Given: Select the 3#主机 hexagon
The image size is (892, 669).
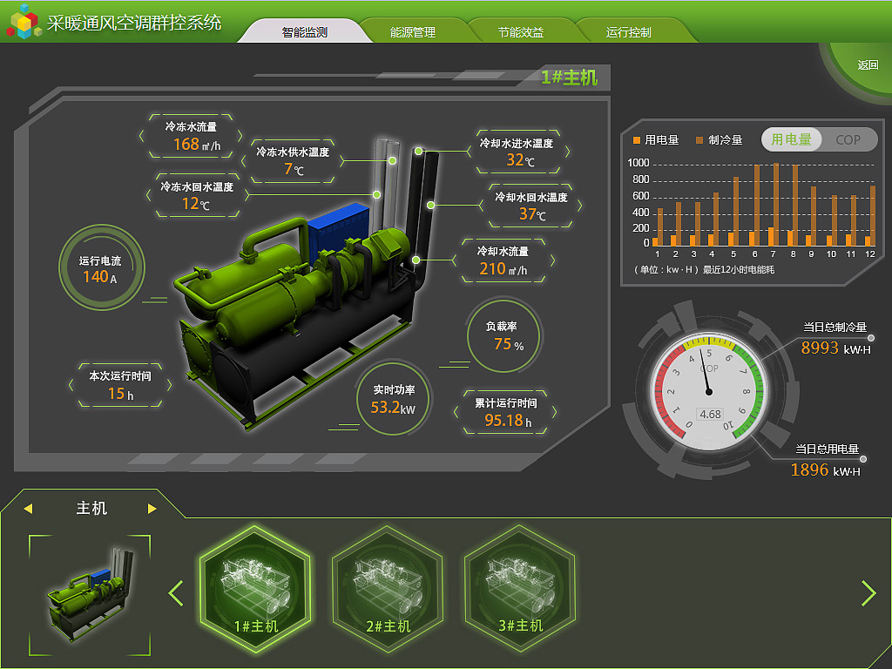Looking at the screenshot, I should click(520, 588).
